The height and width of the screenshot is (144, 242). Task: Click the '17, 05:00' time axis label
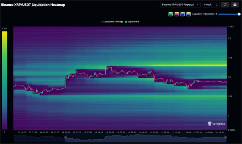(x=165, y=133)
